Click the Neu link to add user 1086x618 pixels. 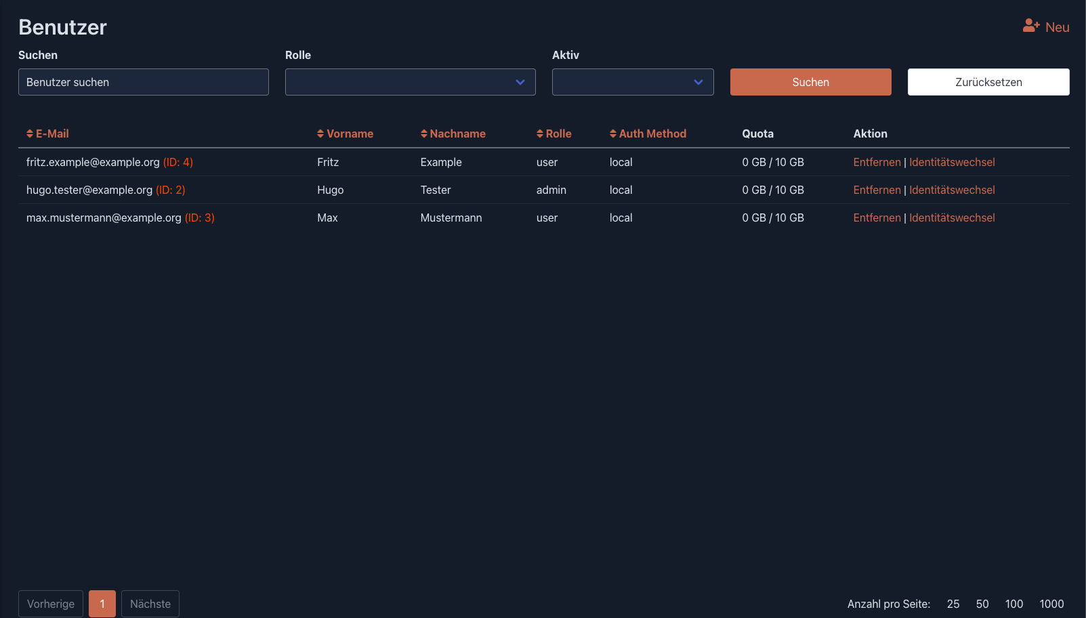(x=1057, y=27)
